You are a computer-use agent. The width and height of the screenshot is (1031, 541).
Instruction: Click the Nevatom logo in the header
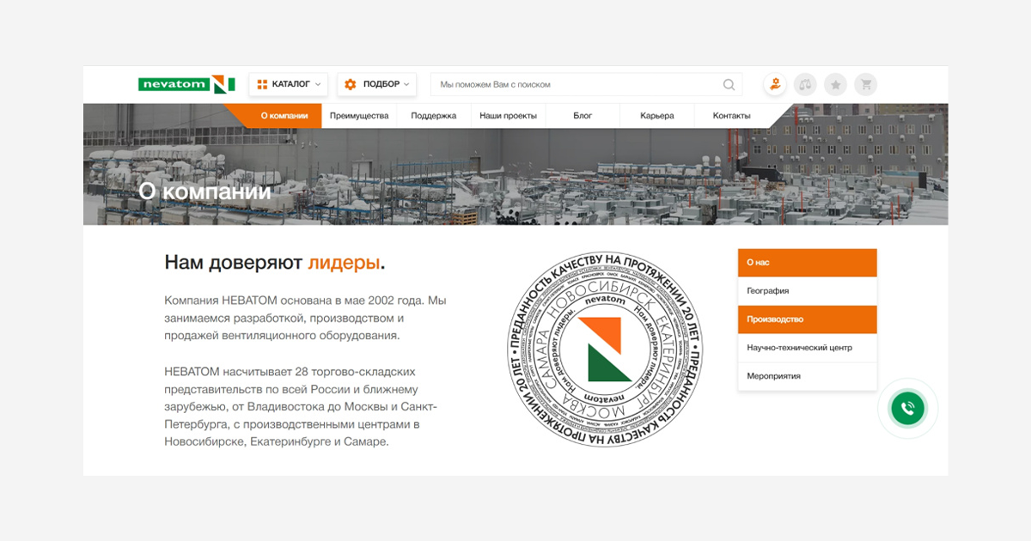pos(186,84)
